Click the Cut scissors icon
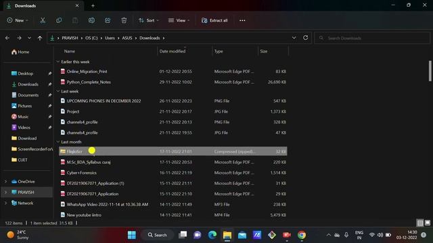433x243 pixels. pos(43,20)
